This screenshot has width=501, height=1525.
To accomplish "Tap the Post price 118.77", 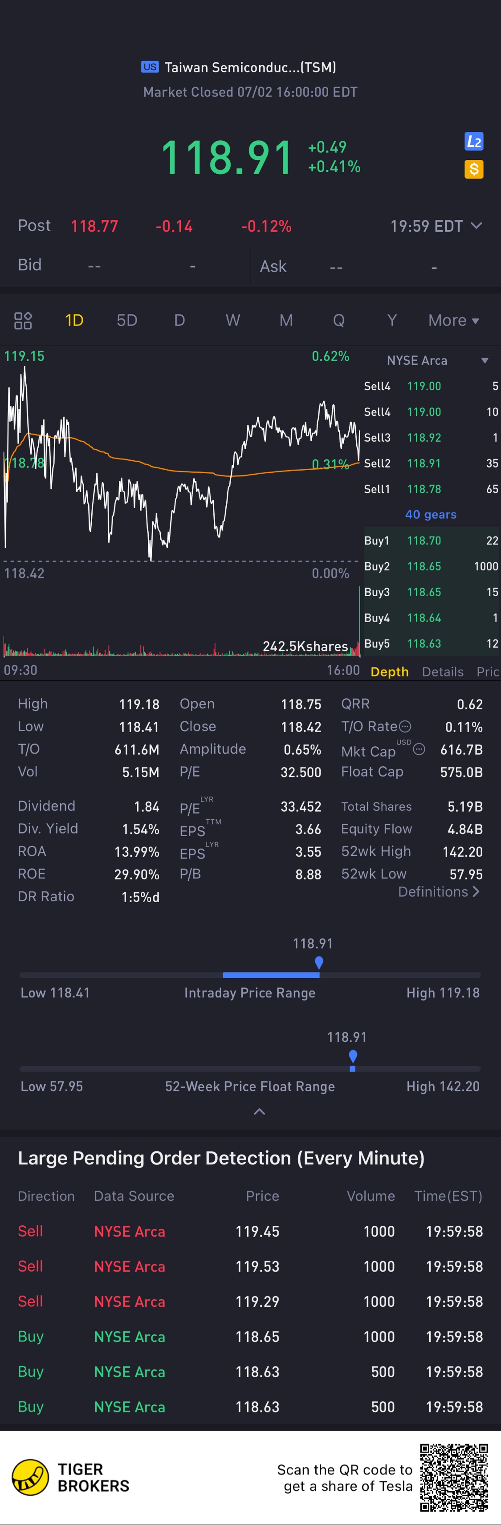I will (x=95, y=226).
